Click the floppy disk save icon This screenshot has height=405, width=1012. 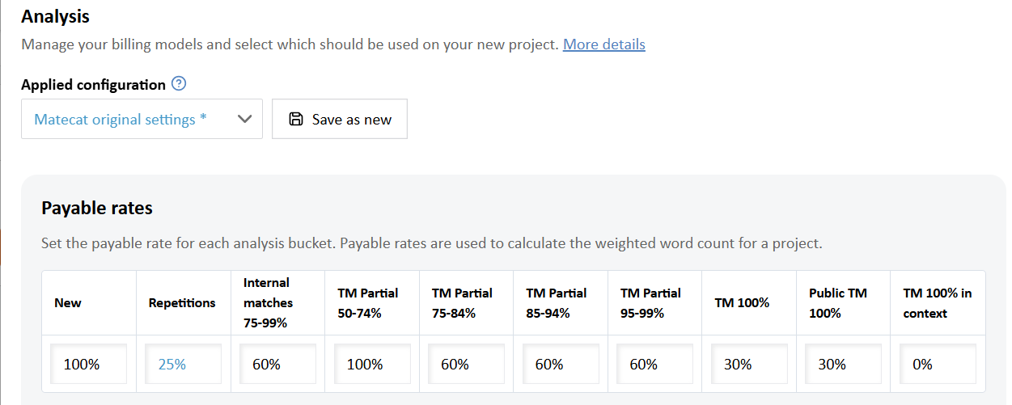(x=296, y=119)
